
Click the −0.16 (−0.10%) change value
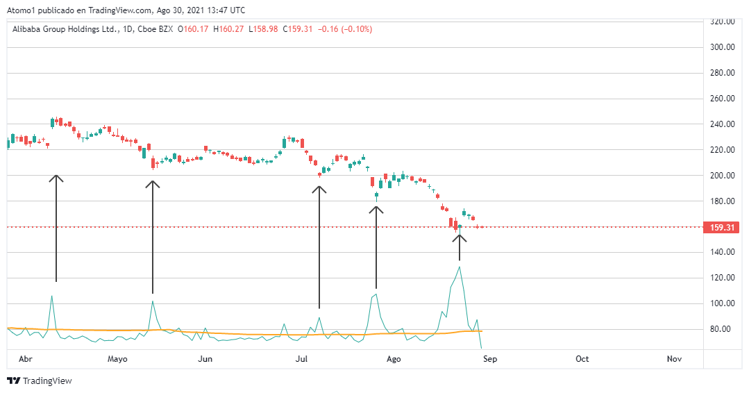click(x=345, y=29)
